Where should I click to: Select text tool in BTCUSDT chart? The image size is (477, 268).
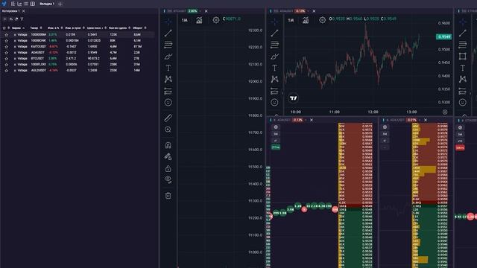click(168, 68)
